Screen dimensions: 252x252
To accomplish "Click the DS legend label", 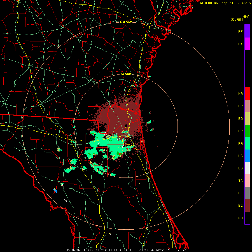I will coord(240,168).
